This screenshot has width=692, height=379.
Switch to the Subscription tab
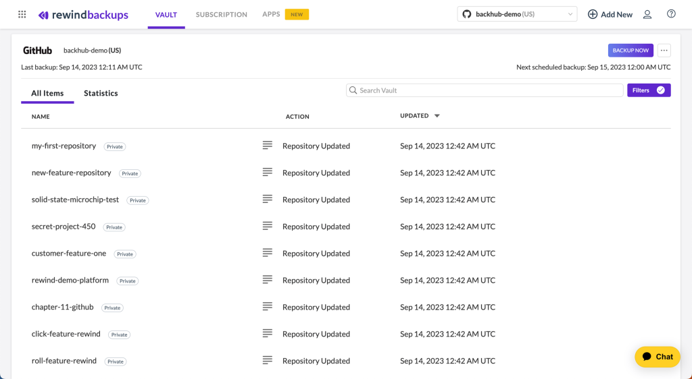coord(222,15)
